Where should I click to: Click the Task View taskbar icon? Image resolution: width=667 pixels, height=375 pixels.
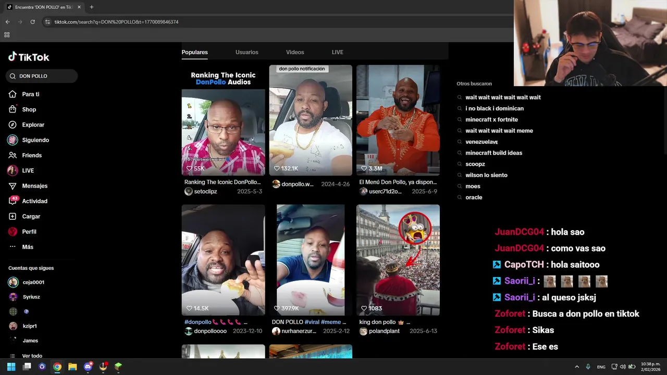(x=27, y=367)
